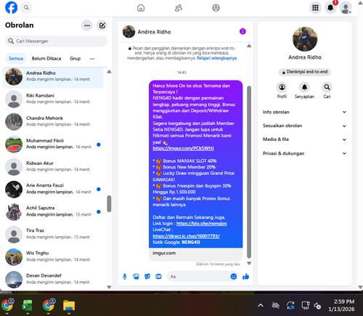Click the Facebook search magnifier icon
363x316 pixels.
coord(26,8)
